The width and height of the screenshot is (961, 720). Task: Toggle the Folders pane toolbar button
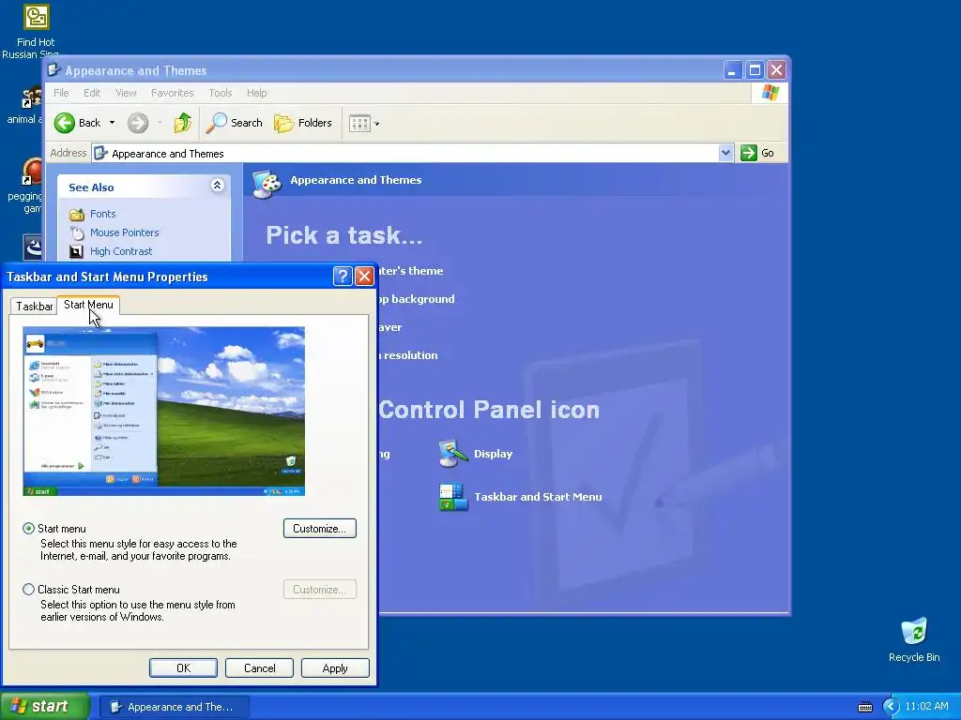[x=303, y=123]
